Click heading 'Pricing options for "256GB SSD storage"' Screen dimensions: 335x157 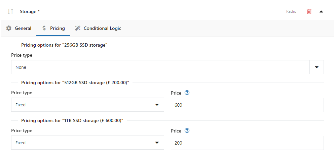pyautogui.click(x=64, y=45)
